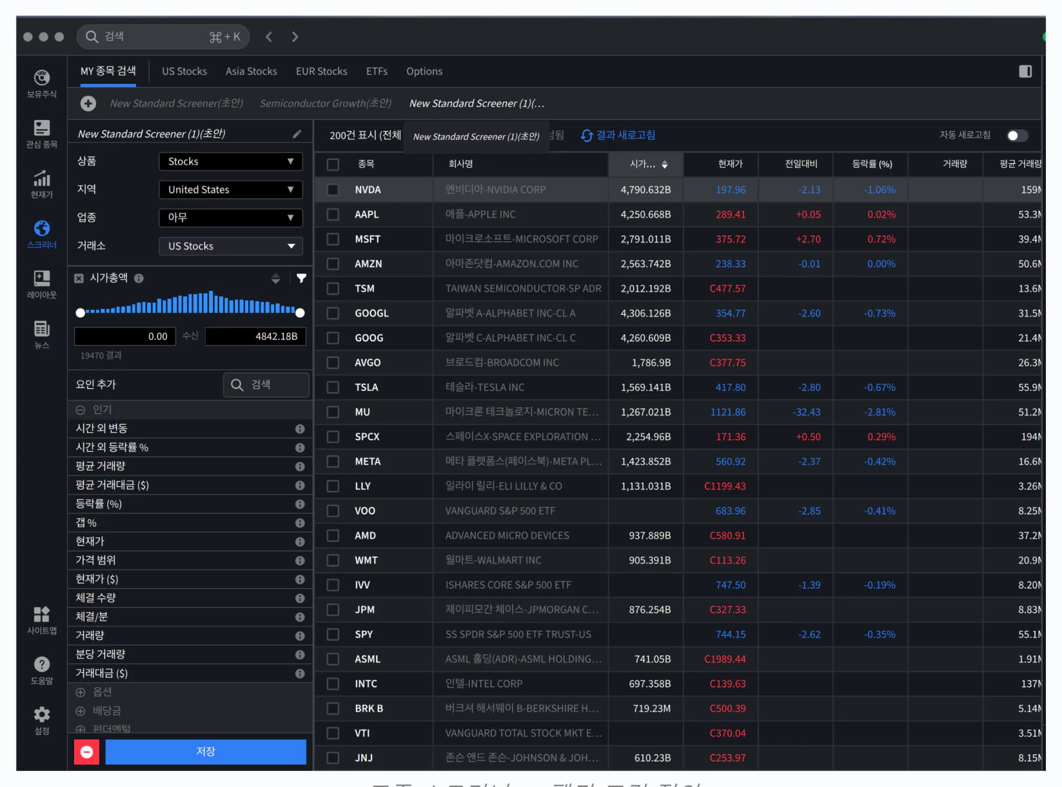Show info for 거래대금 ($) factor
The width and height of the screenshot is (1062, 787).
300,674
